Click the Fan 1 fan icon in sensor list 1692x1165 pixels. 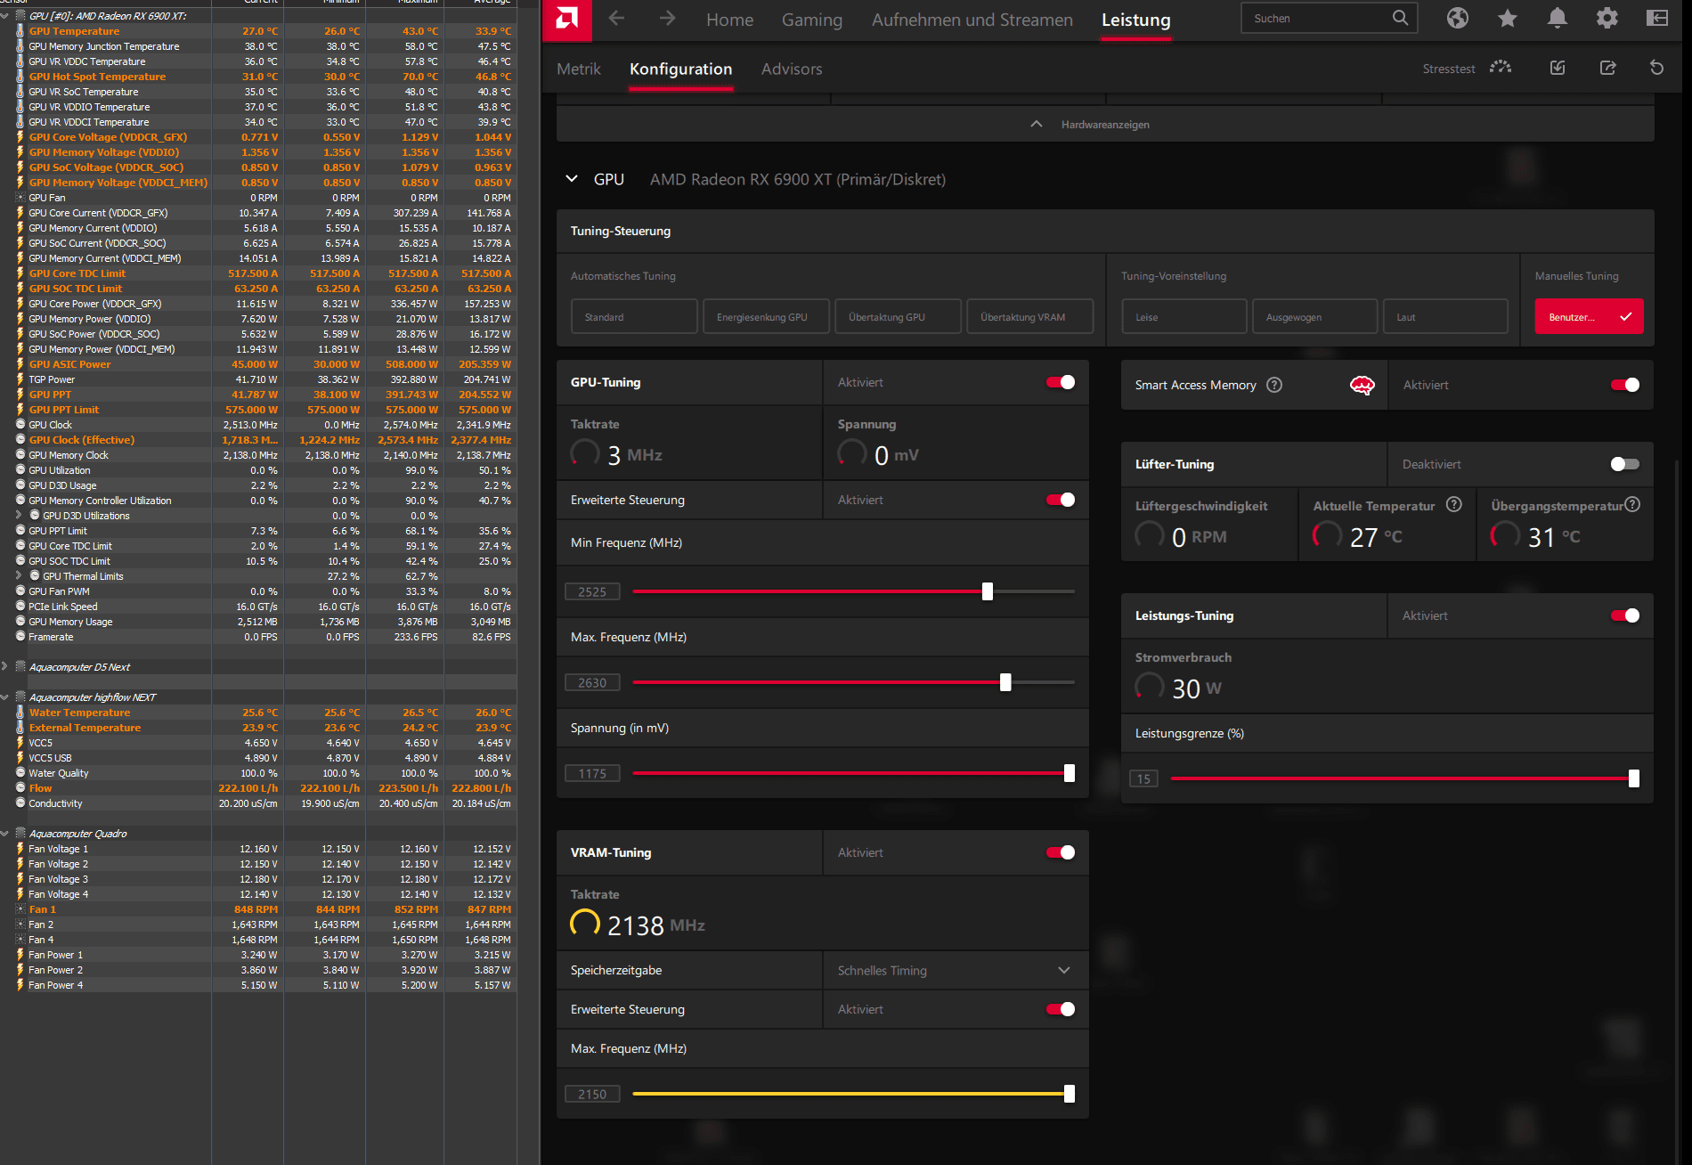pyautogui.click(x=20, y=909)
